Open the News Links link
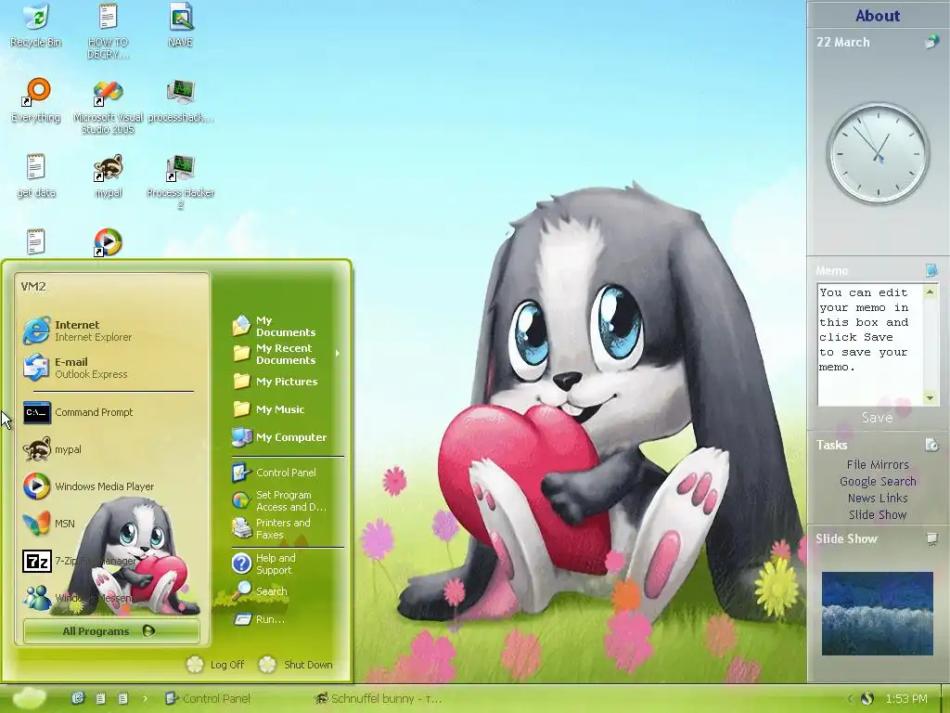Viewport: 950px width, 713px height. (x=878, y=498)
